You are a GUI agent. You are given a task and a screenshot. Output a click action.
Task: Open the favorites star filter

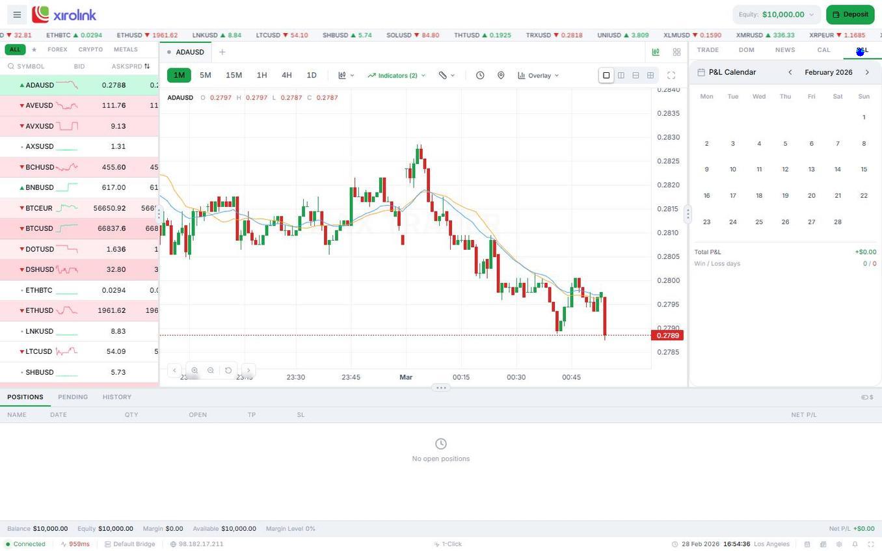(x=34, y=49)
